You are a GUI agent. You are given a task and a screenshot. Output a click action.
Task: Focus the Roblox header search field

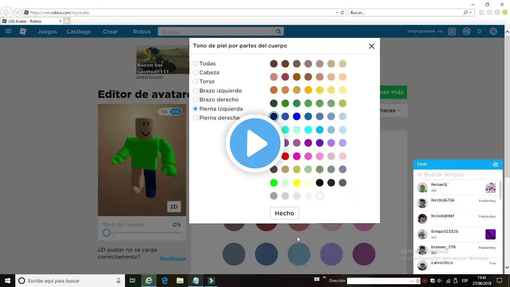[x=216, y=31]
